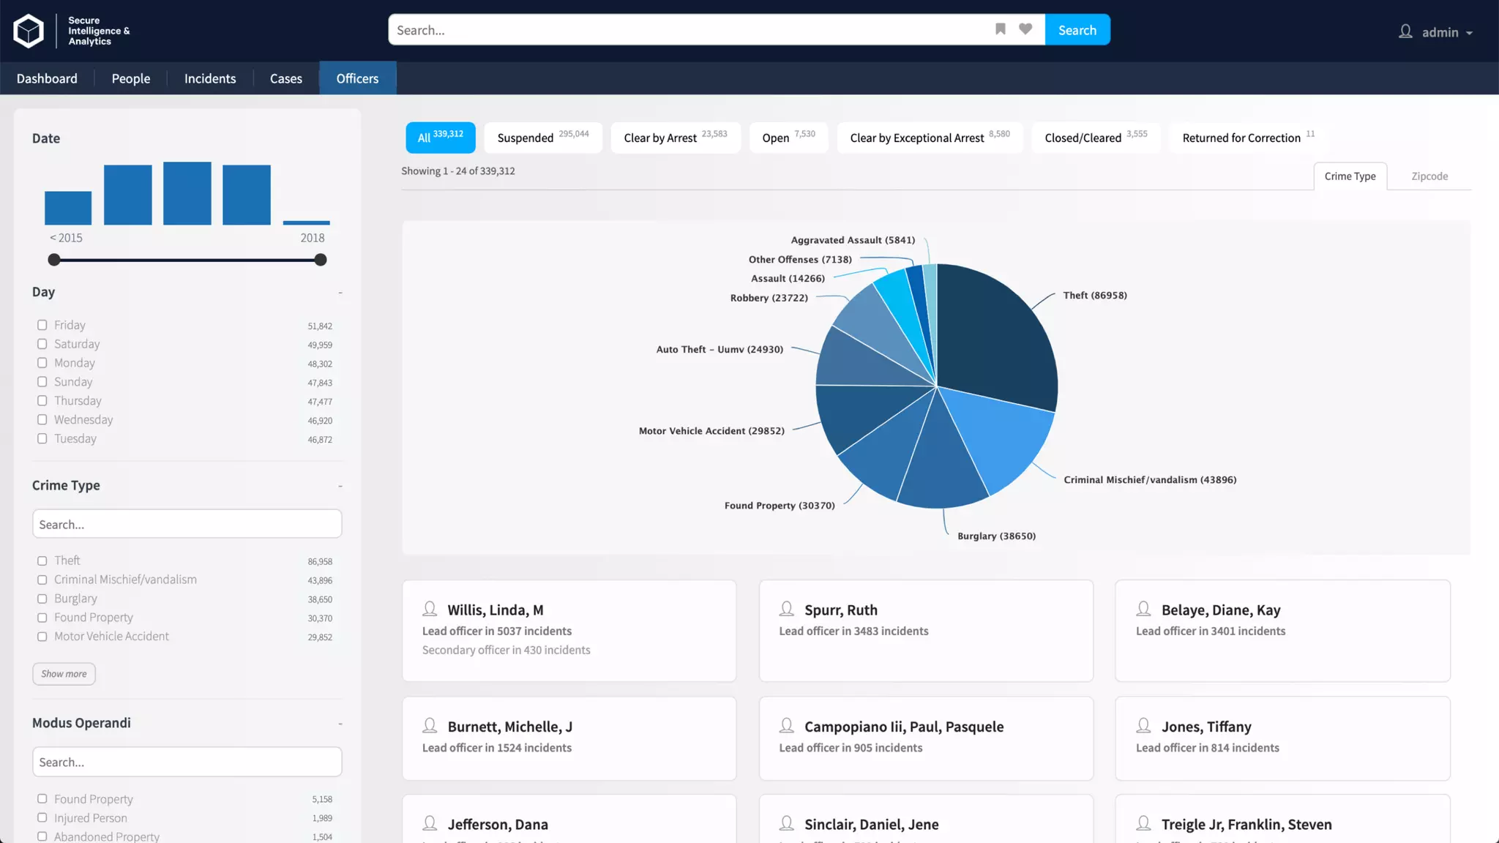This screenshot has height=843, width=1499.
Task: Click the admin user profile icon
Action: pyautogui.click(x=1405, y=31)
